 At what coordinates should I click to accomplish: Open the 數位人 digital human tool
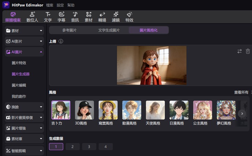pos(32,17)
